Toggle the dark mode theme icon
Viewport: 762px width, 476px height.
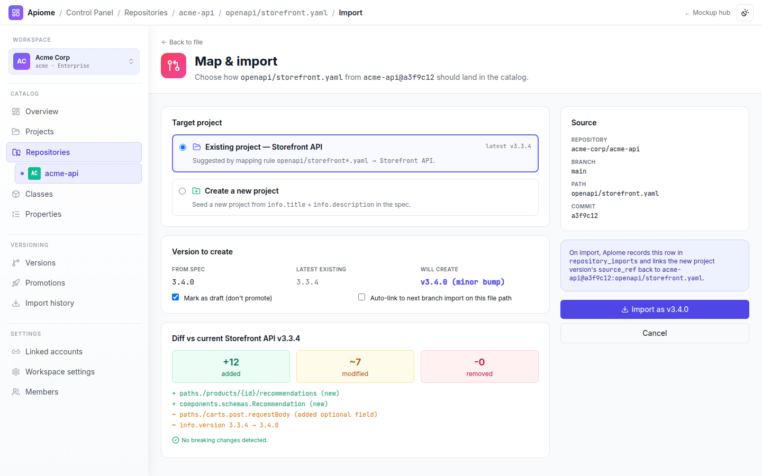click(745, 13)
